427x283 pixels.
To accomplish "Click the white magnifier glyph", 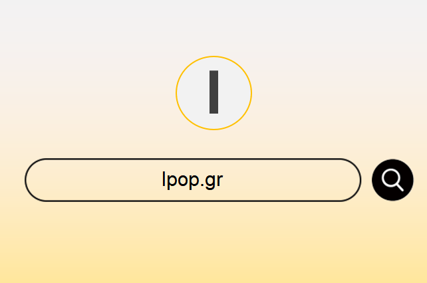I will tap(392, 180).
